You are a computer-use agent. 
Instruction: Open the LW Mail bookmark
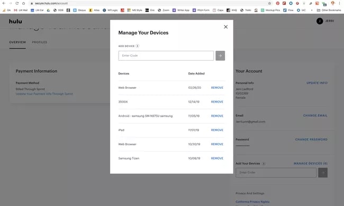click(x=21, y=10)
